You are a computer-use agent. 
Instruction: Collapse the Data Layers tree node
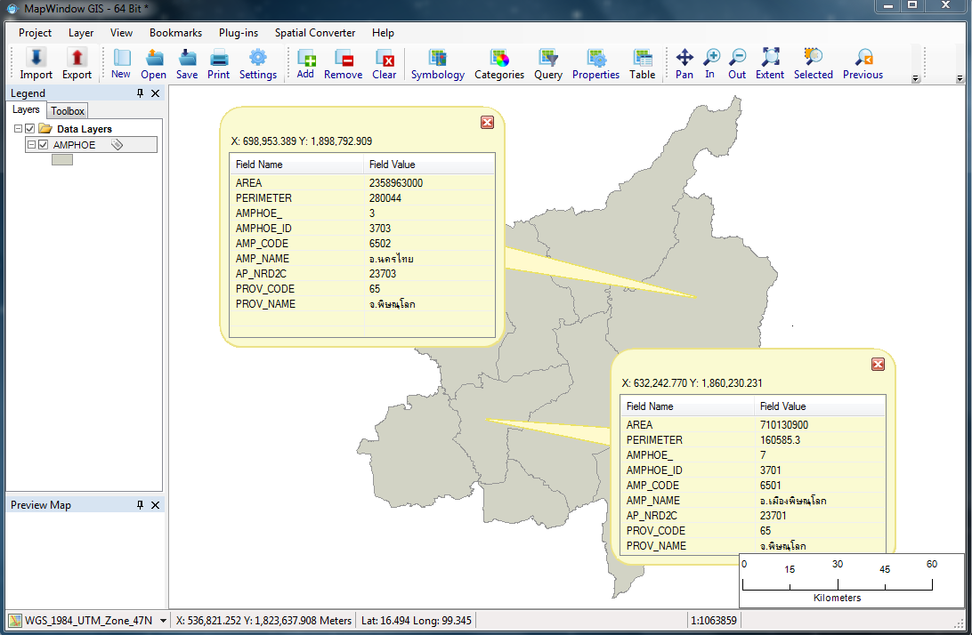coord(17,128)
